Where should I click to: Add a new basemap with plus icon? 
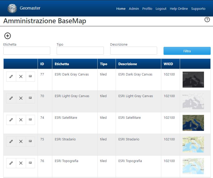point(8,36)
